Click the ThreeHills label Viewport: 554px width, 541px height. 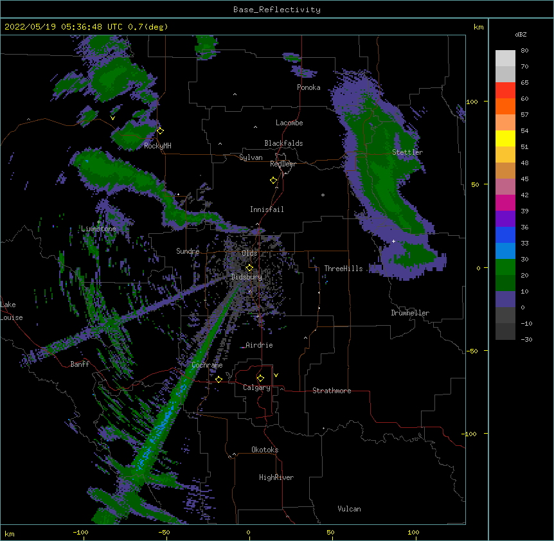(x=343, y=269)
